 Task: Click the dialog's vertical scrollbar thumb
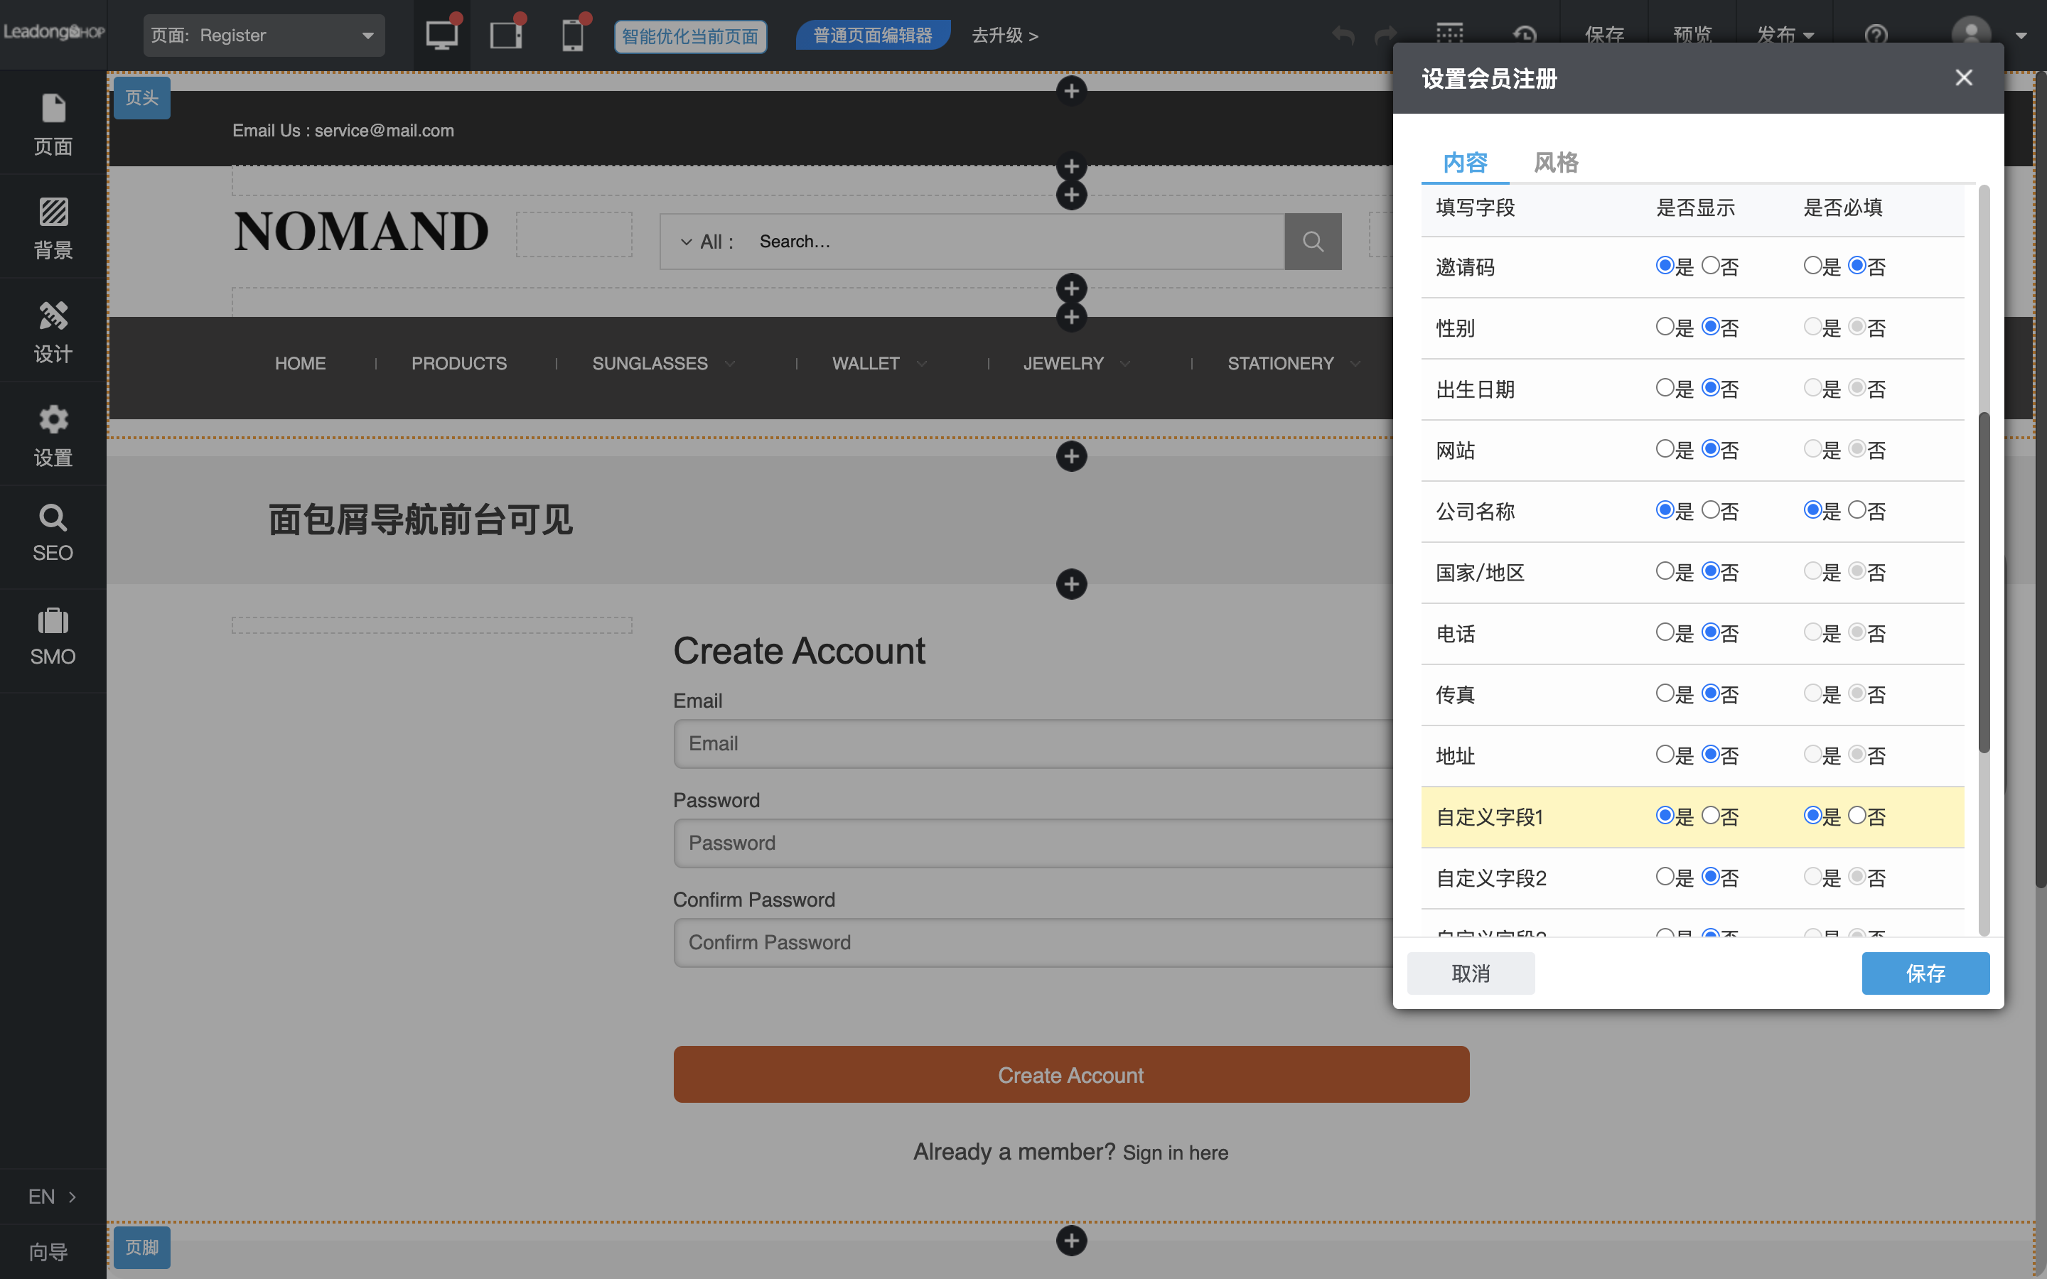click(1984, 582)
